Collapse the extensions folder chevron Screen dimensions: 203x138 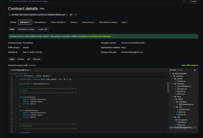[x=174, y=102]
